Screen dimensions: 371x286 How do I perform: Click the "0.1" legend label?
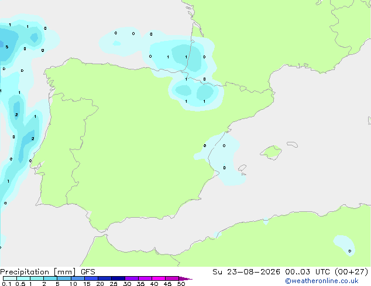pos(6,284)
